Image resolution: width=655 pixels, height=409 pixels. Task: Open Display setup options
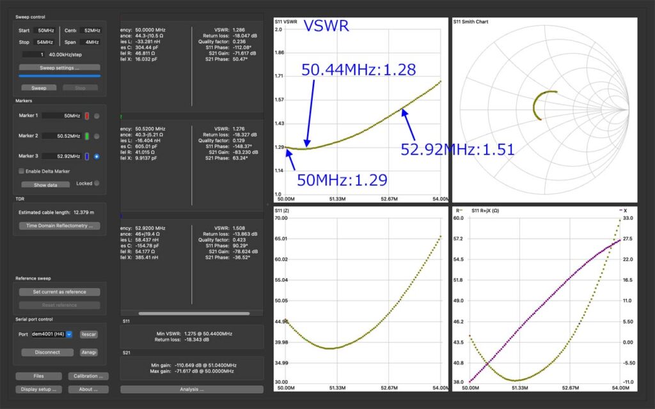click(x=38, y=389)
